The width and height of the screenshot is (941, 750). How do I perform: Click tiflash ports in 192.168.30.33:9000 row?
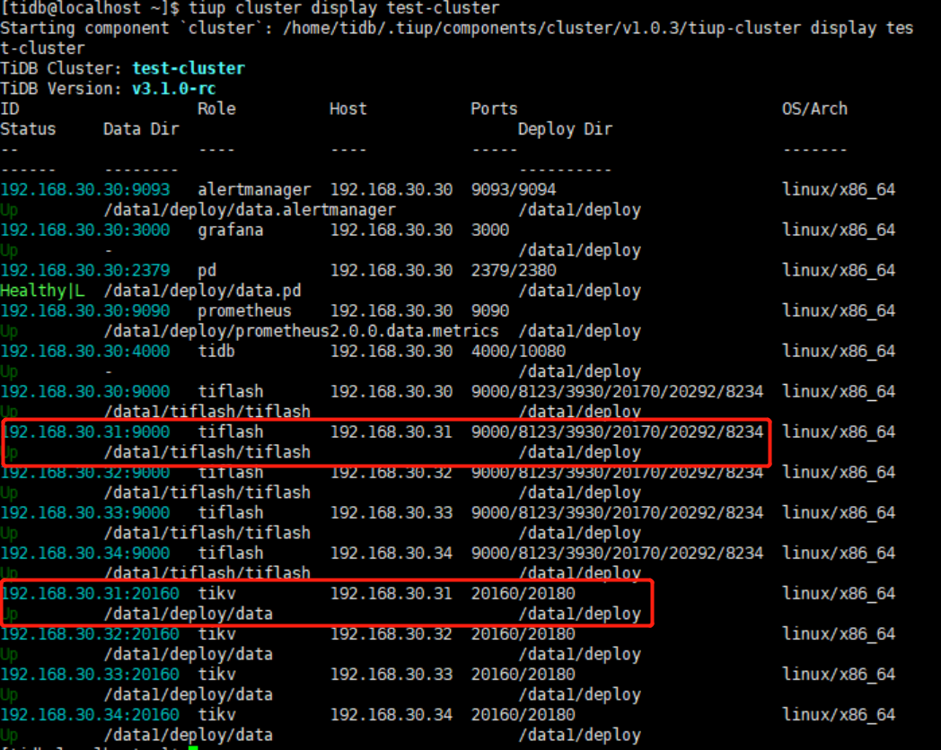617,512
